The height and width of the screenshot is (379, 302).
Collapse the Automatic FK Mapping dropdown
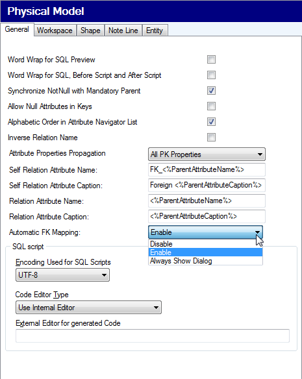(205, 232)
